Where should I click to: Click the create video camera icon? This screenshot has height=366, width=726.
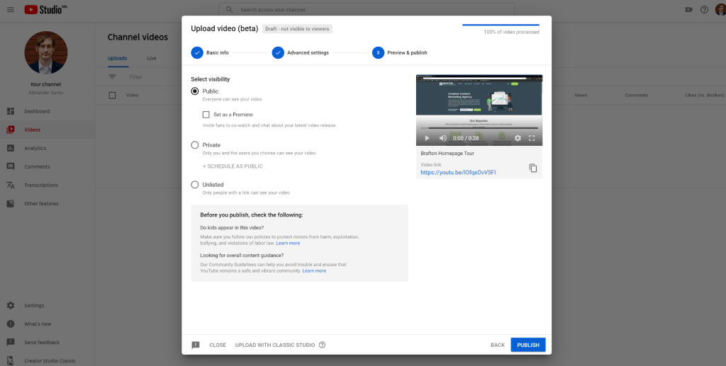pyautogui.click(x=688, y=9)
